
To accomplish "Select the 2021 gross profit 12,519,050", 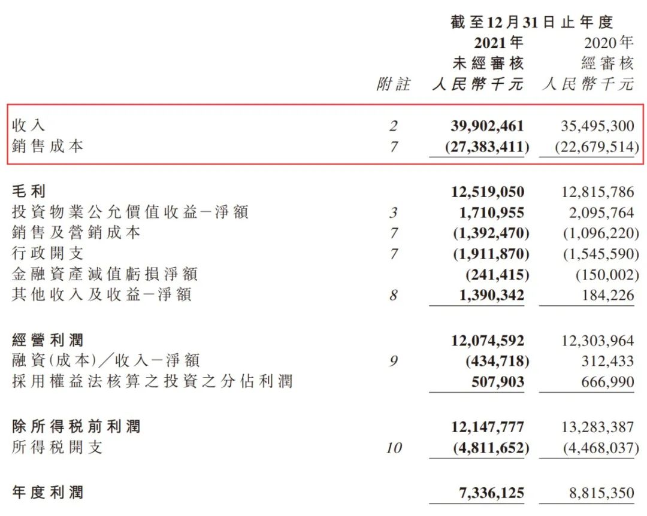I will (x=487, y=192).
